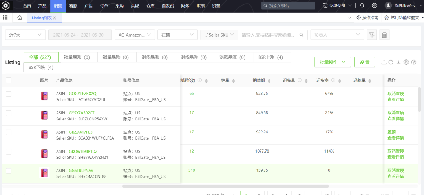This screenshot has height=195, width=424.
Task: Click the refresh icon above the table
Action: 391,62
